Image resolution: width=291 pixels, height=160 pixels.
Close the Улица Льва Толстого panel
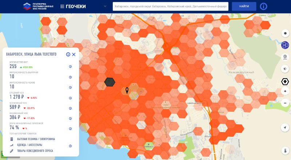pyautogui.click(x=74, y=54)
